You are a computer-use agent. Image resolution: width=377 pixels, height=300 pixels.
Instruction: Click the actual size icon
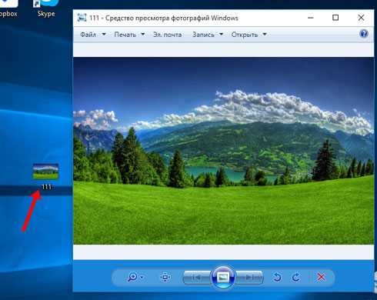[165, 277]
